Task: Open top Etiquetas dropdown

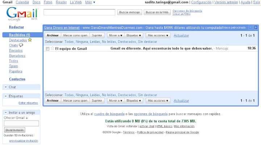Action: tap(134, 35)
